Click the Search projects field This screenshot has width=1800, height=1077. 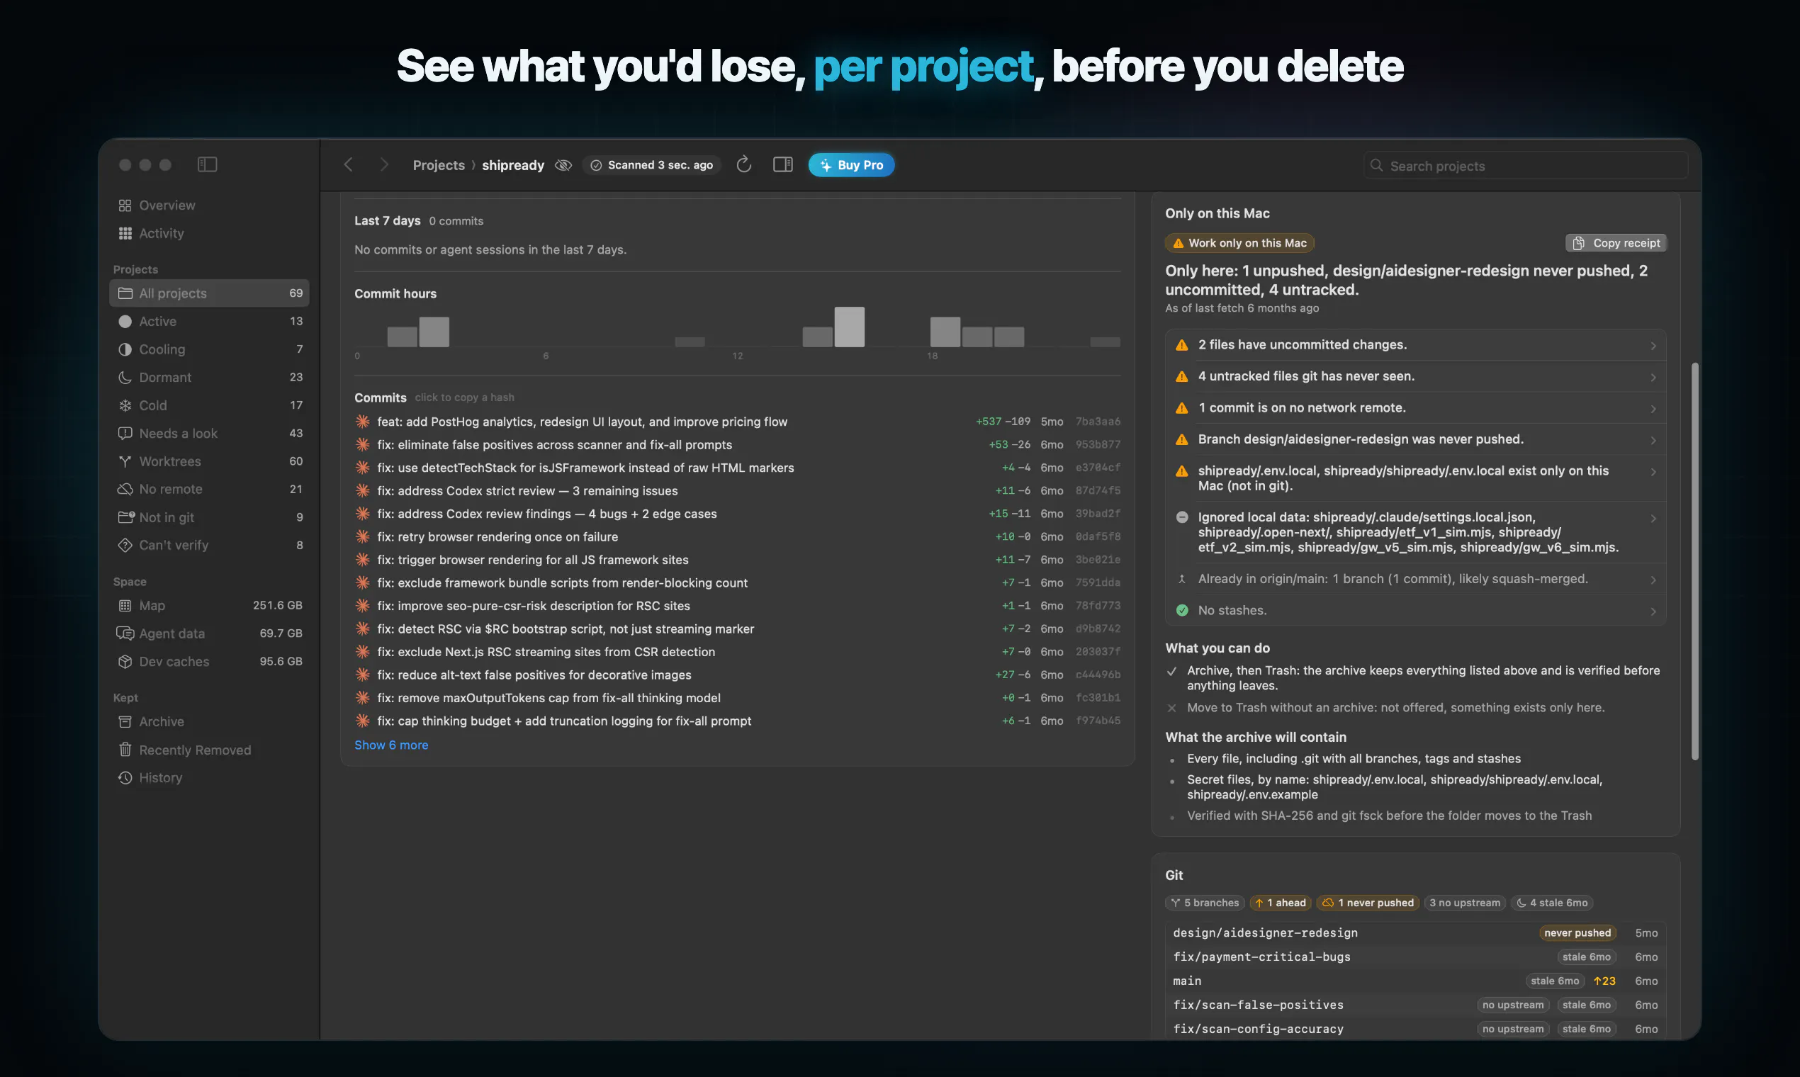pos(1526,166)
